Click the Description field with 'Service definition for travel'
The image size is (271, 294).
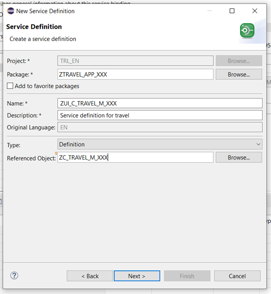[x=160, y=115]
